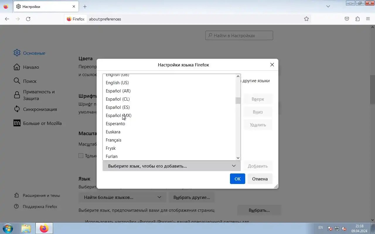This screenshot has height=234, width=375.
Task: Click the language list scroll-up arrow
Action: (x=238, y=76)
